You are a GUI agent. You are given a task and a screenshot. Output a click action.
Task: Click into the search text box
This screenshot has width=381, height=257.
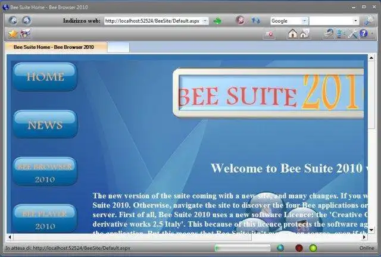pyautogui.click(x=331, y=21)
